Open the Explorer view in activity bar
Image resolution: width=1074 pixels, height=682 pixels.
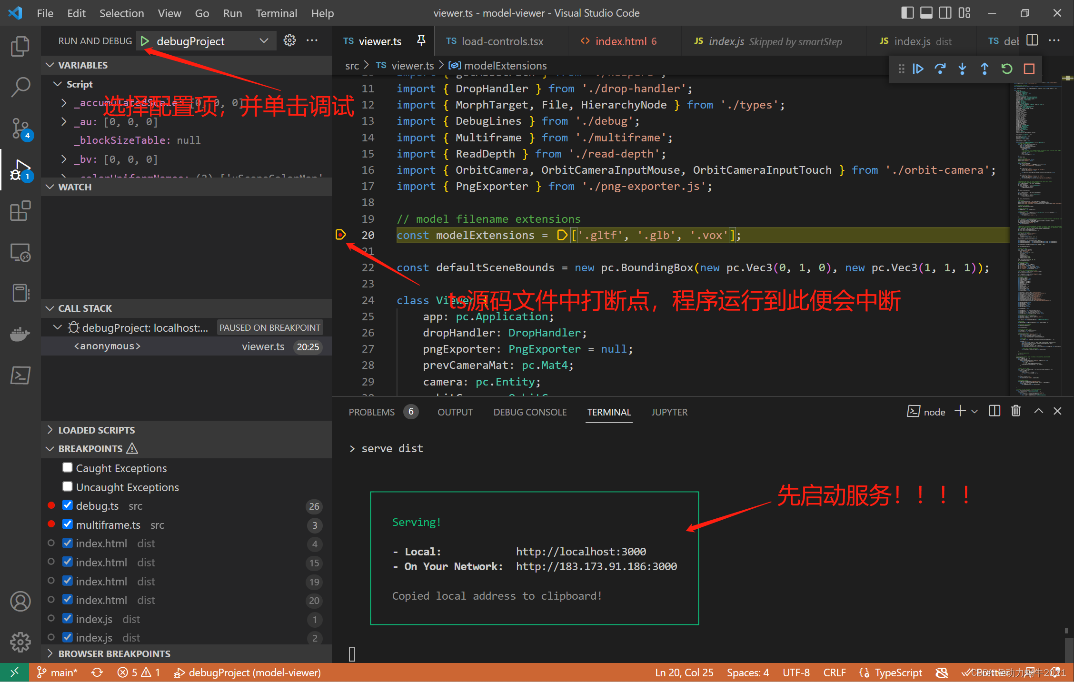(x=20, y=46)
